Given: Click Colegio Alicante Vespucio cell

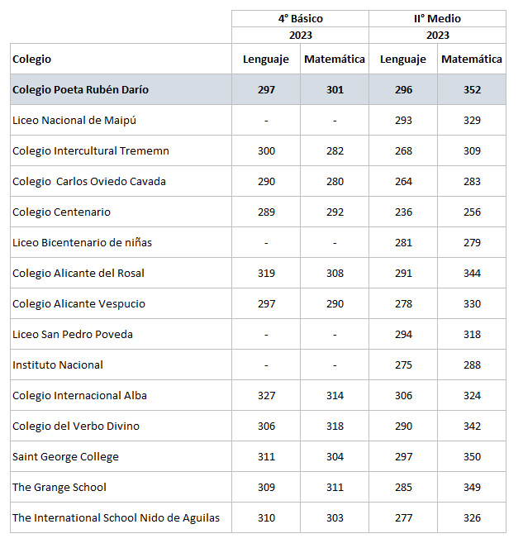Looking at the screenshot, I should (78, 303).
